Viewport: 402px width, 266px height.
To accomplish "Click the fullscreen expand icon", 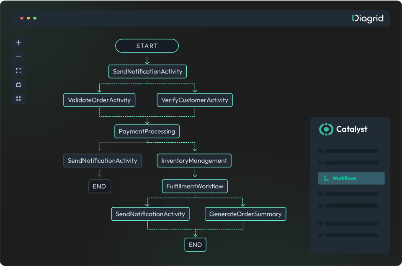I will [x=18, y=98].
